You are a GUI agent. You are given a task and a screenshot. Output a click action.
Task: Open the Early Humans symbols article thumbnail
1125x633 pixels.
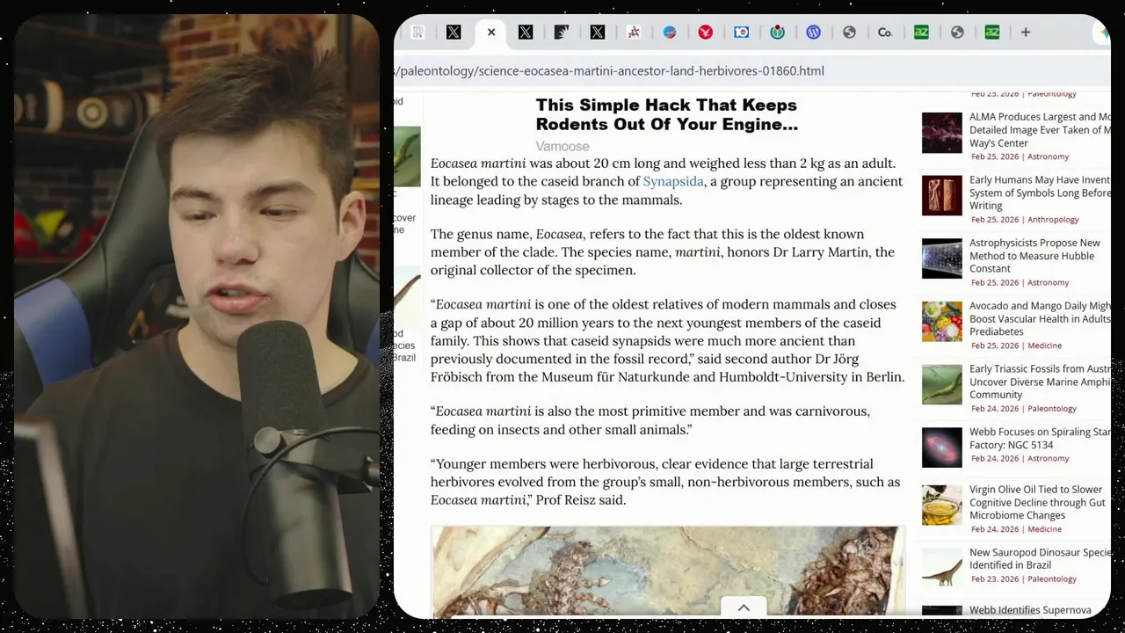tap(941, 195)
